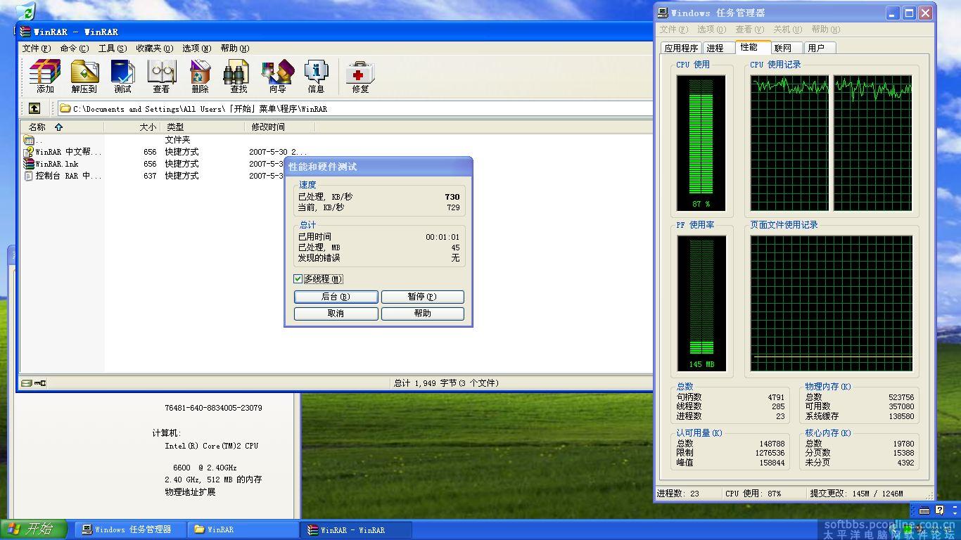Sort by 大小 (Size) column header
The width and height of the screenshot is (961, 540).
[x=132, y=127]
